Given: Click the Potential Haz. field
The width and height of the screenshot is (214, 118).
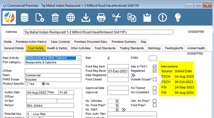Looking at the screenshot, I should [50, 114].
